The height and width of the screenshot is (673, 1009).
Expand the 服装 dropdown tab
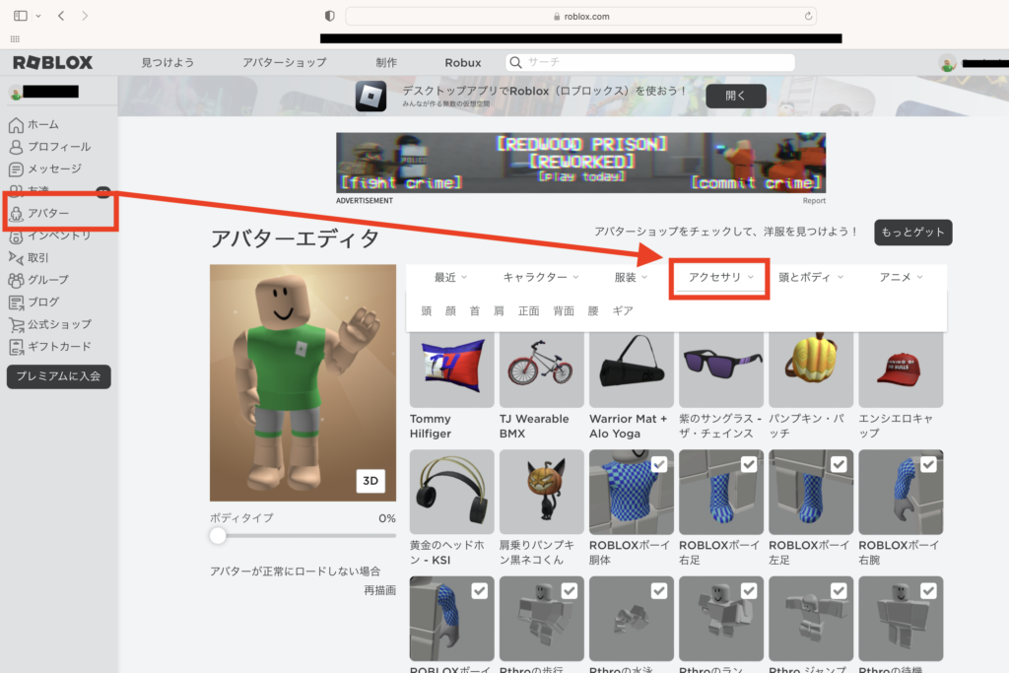pos(631,277)
